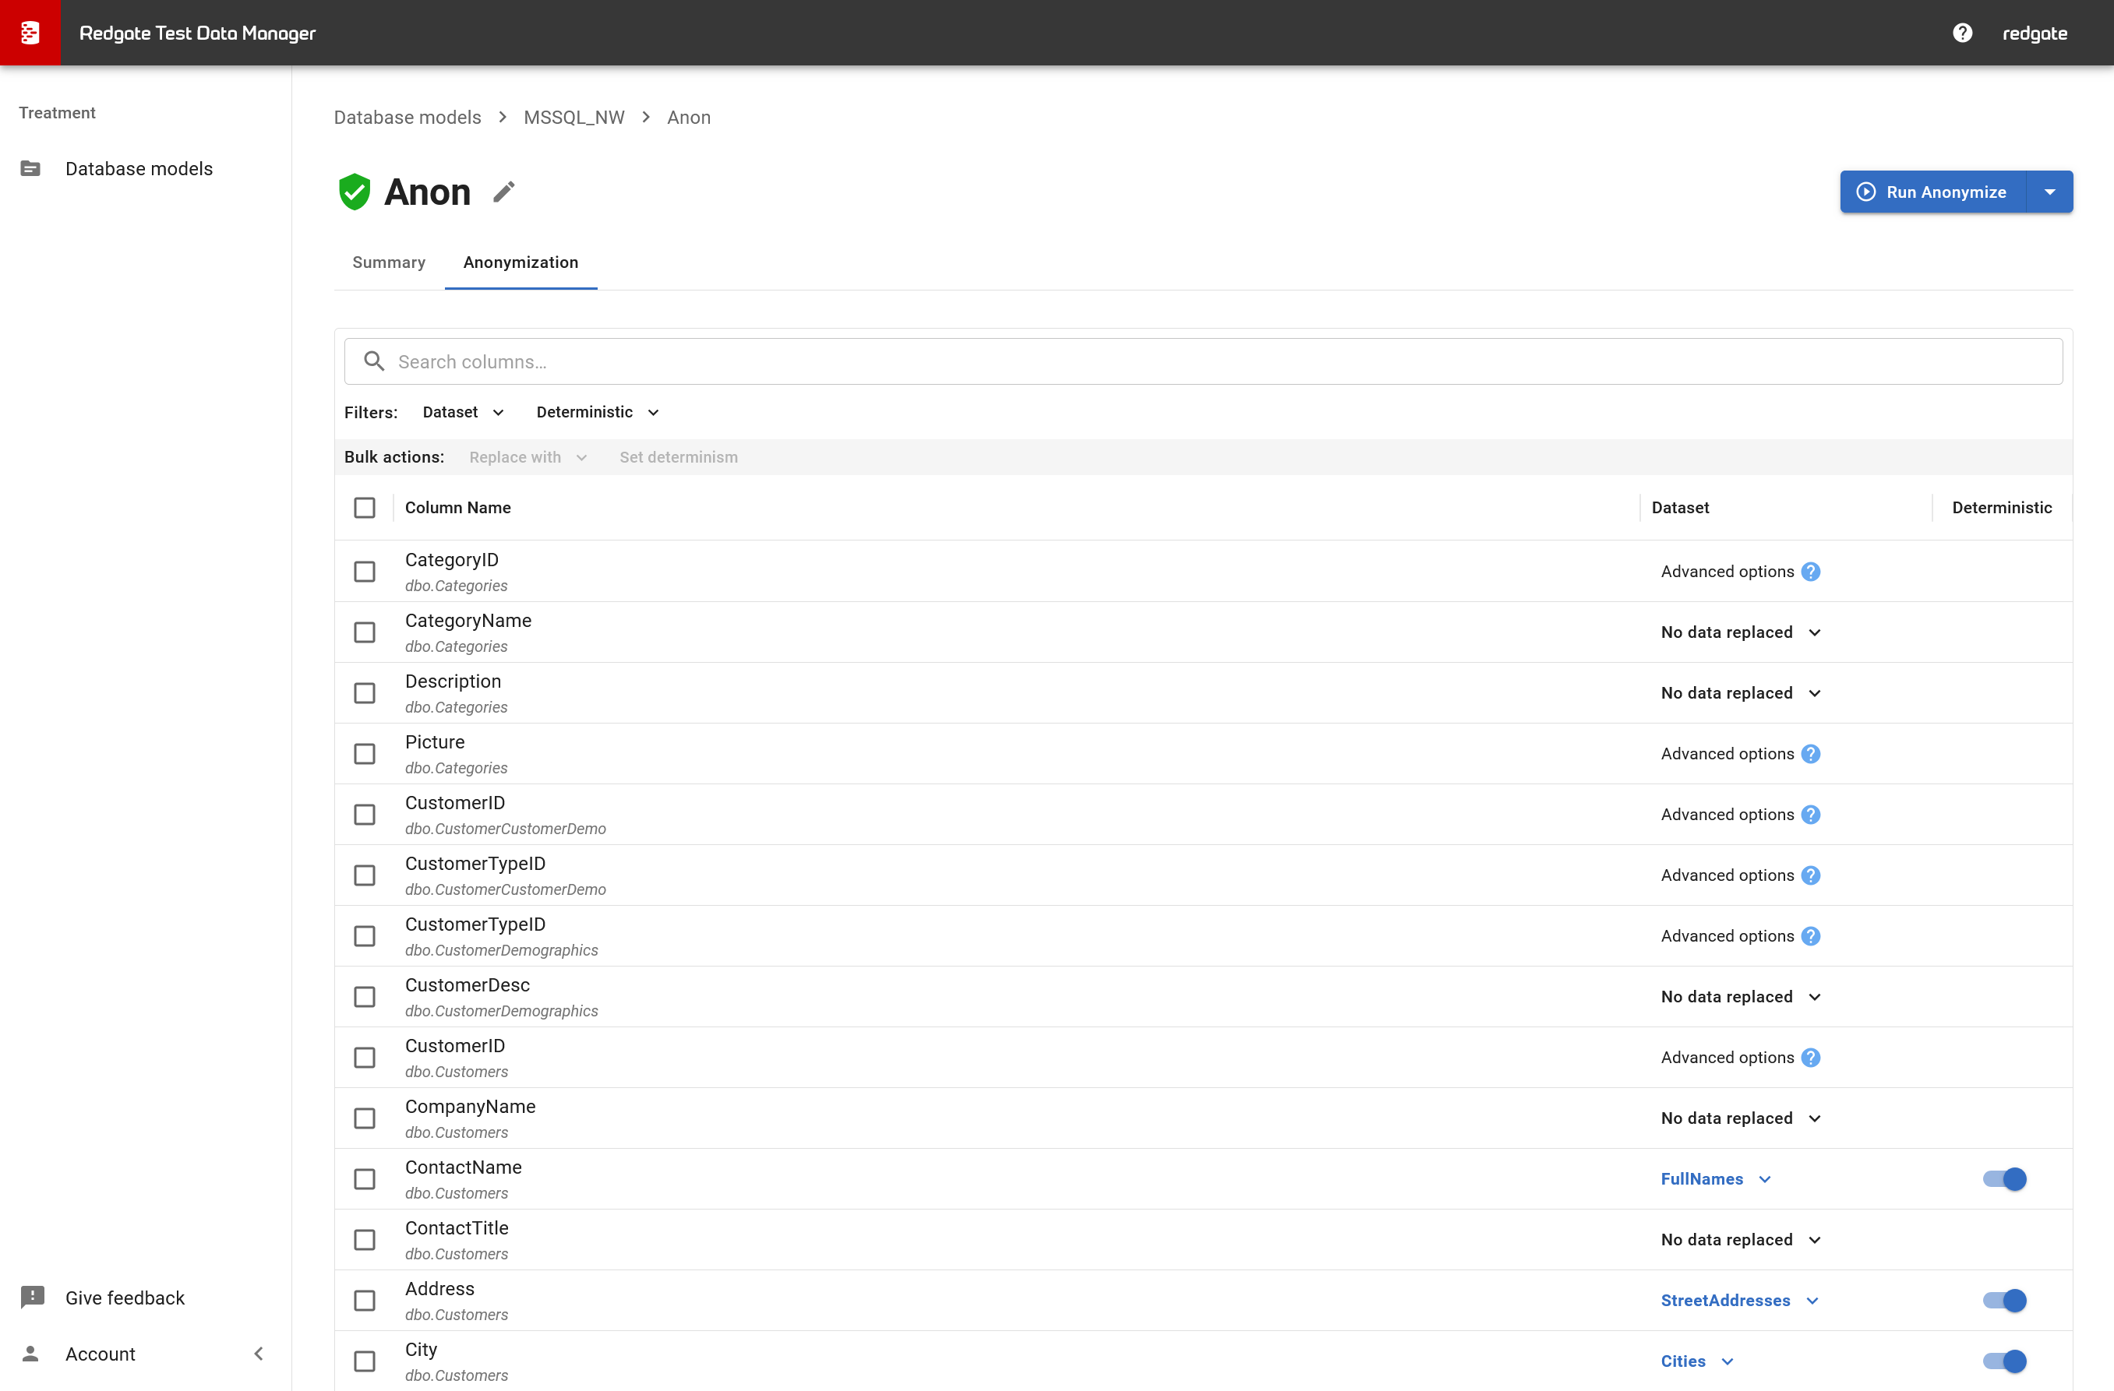Click the Run Anonymize button

point(1932,192)
